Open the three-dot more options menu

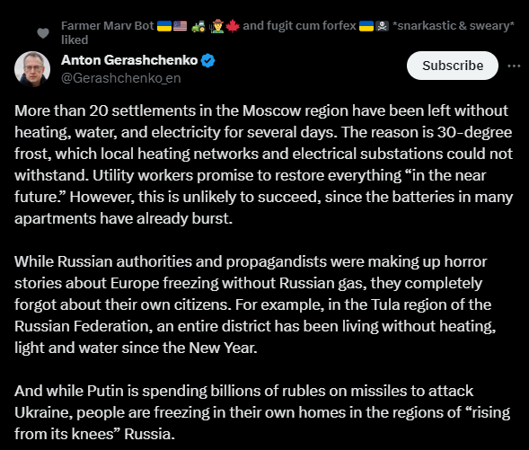coord(514,66)
